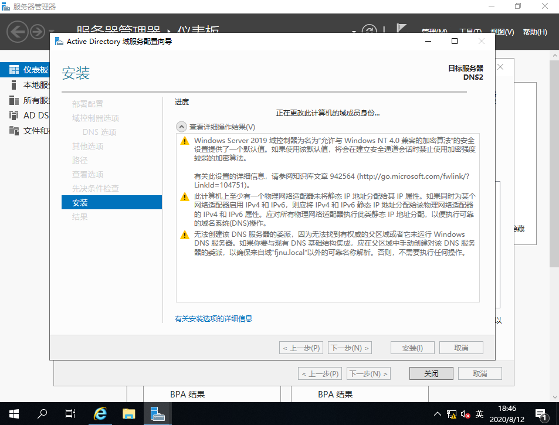
Task: Click the Server Manager title bar icon
Action: coord(5,6)
